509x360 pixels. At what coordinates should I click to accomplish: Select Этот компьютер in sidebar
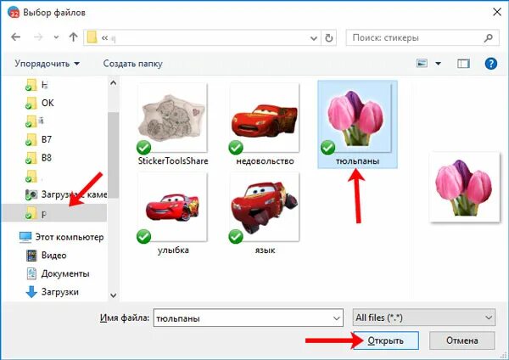point(61,237)
